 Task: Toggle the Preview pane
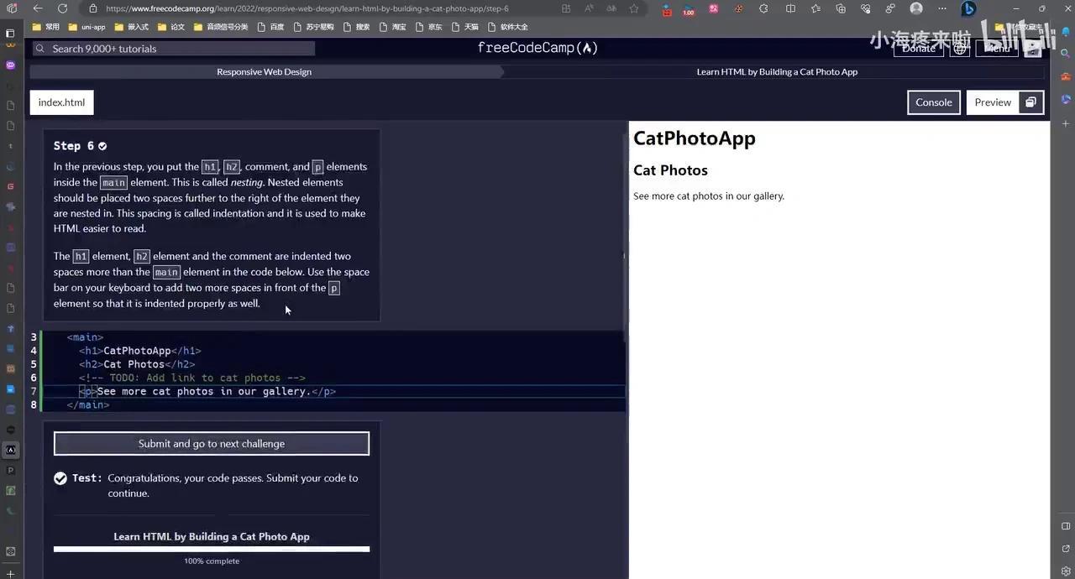(x=993, y=102)
